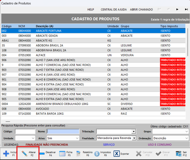Viewport: 190px width, 160px height.
Task: Click the Exportar Excel icon
Action: (117, 154)
